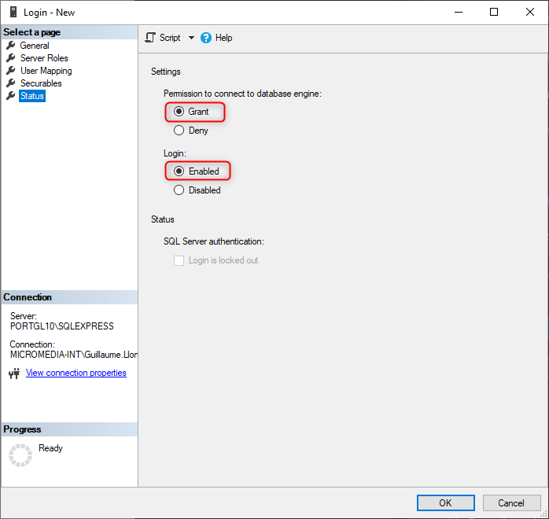Screen dimensions: 549x519
Task: Close the Login - New dialog window
Action: coord(529,12)
